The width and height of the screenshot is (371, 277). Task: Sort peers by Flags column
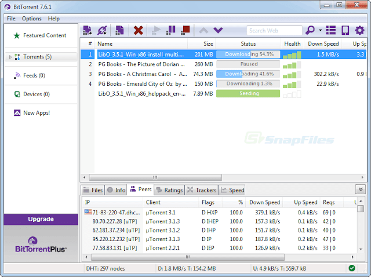point(210,202)
